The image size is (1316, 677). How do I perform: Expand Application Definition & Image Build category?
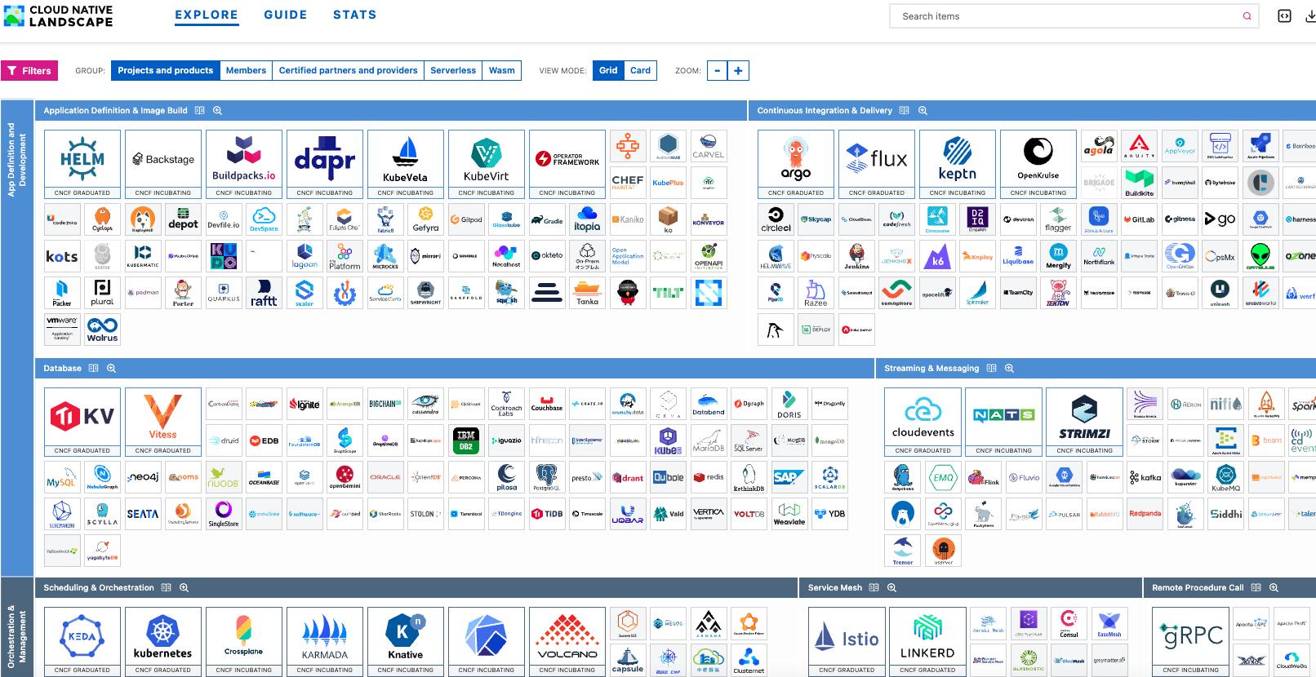click(217, 111)
